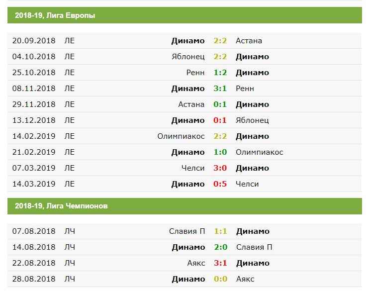
Task: Open the 0:0 score of the Динамо–Аякс match
Action: point(220,279)
